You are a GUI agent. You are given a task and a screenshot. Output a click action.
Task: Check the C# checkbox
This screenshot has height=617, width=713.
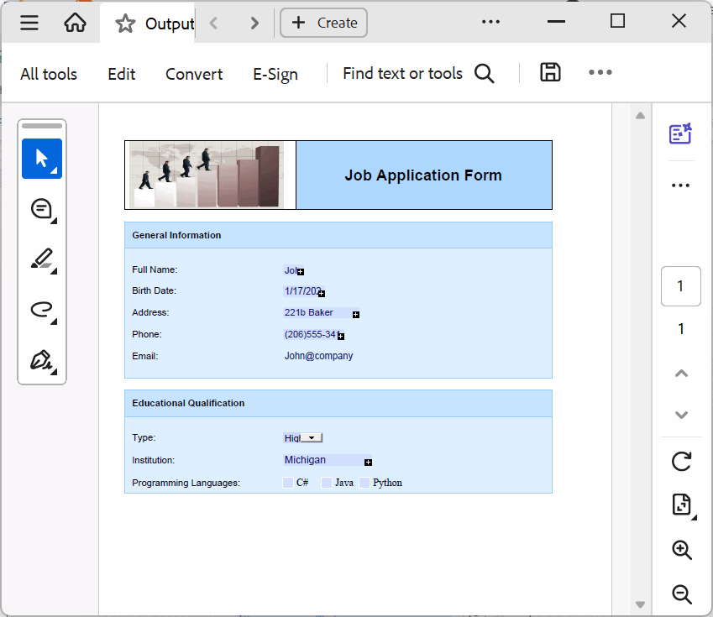[288, 483]
